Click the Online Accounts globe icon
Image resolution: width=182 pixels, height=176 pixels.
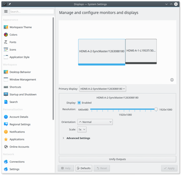click(6, 147)
